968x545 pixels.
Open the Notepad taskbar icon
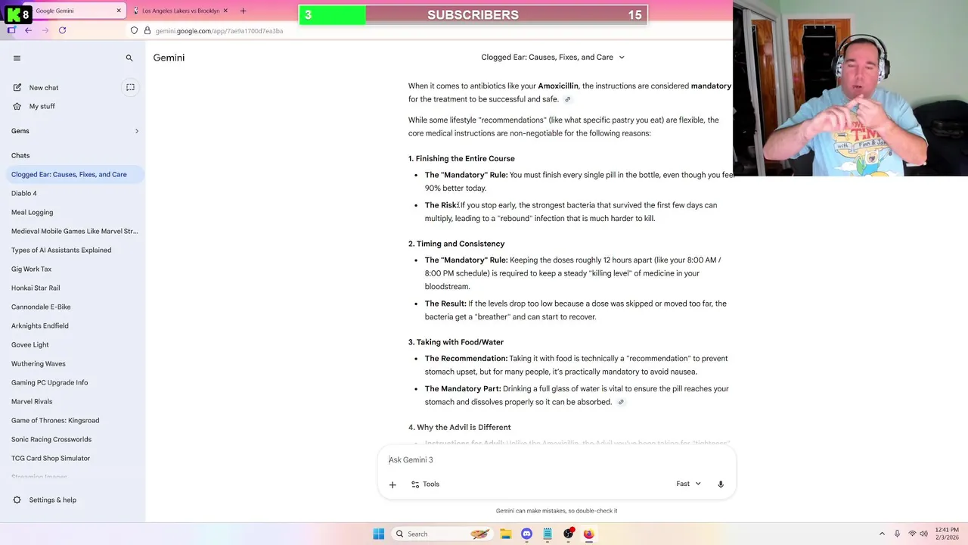[x=547, y=534]
